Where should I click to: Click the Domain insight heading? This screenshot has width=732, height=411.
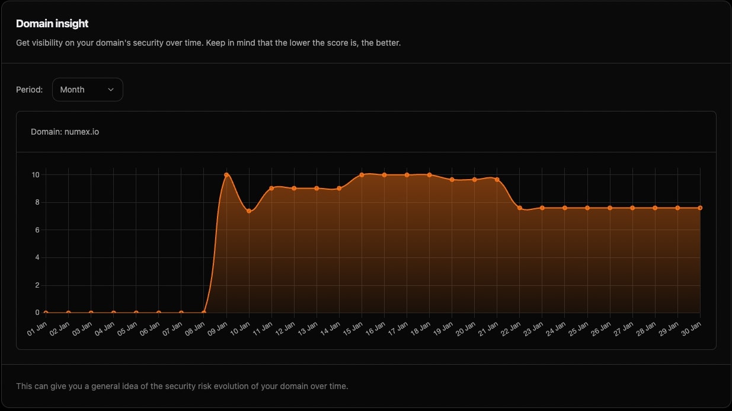click(52, 23)
